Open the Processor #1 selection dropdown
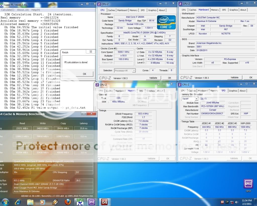257x206 pixels. (x=134, y=71)
